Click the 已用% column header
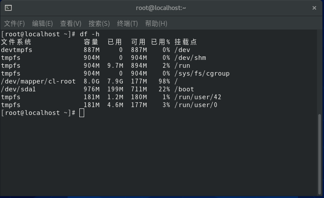 (x=160, y=42)
